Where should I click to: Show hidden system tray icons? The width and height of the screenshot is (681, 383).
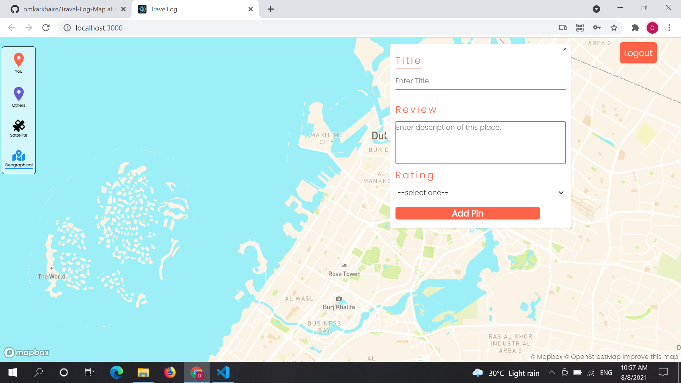pos(552,372)
